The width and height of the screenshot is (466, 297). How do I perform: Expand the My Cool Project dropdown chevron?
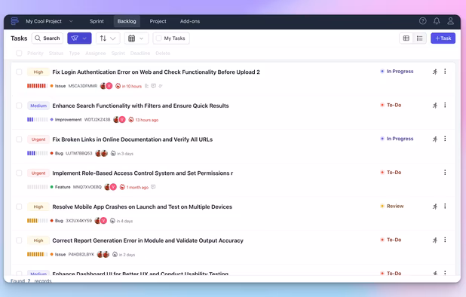click(x=71, y=21)
